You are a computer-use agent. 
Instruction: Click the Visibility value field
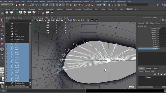point(162,47)
